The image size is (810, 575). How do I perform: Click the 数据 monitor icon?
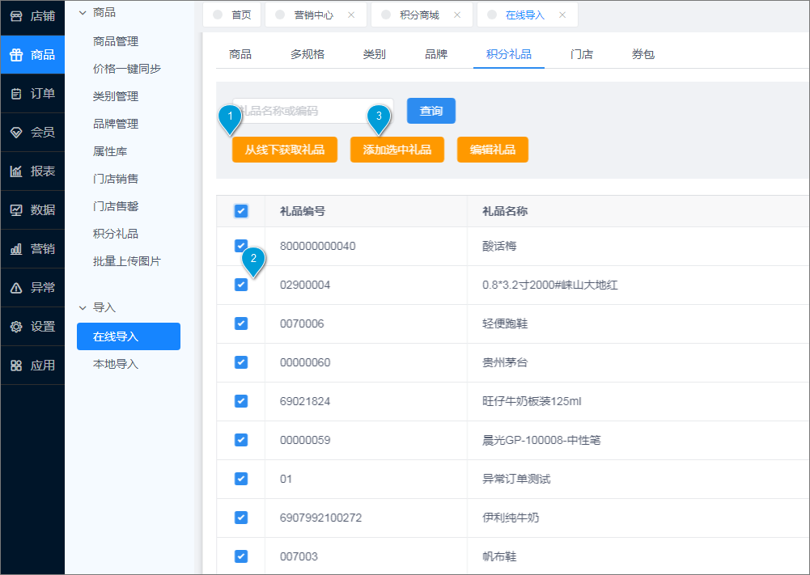(16, 210)
